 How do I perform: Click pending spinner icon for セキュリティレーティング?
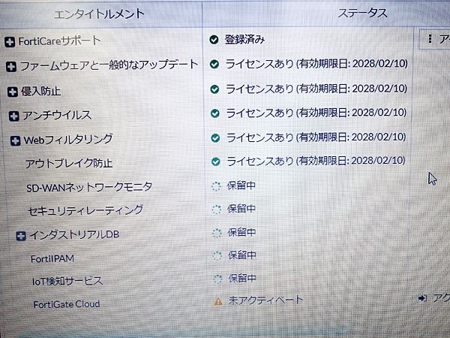217,210
